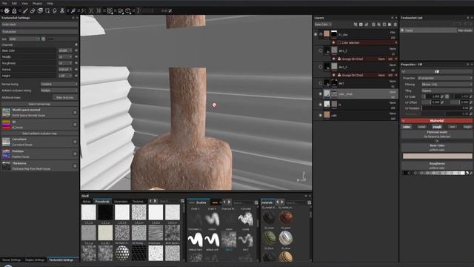Open the Filtering dropdown in Properties
The height and width of the screenshot is (267, 474).
click(447, 85)
